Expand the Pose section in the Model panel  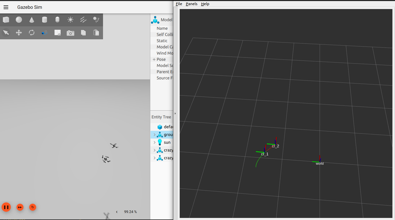(154, 59)
